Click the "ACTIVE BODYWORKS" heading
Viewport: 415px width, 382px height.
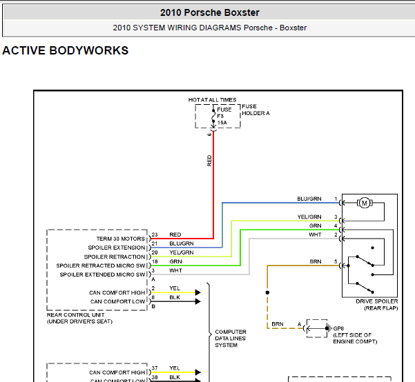coord(66,50)
